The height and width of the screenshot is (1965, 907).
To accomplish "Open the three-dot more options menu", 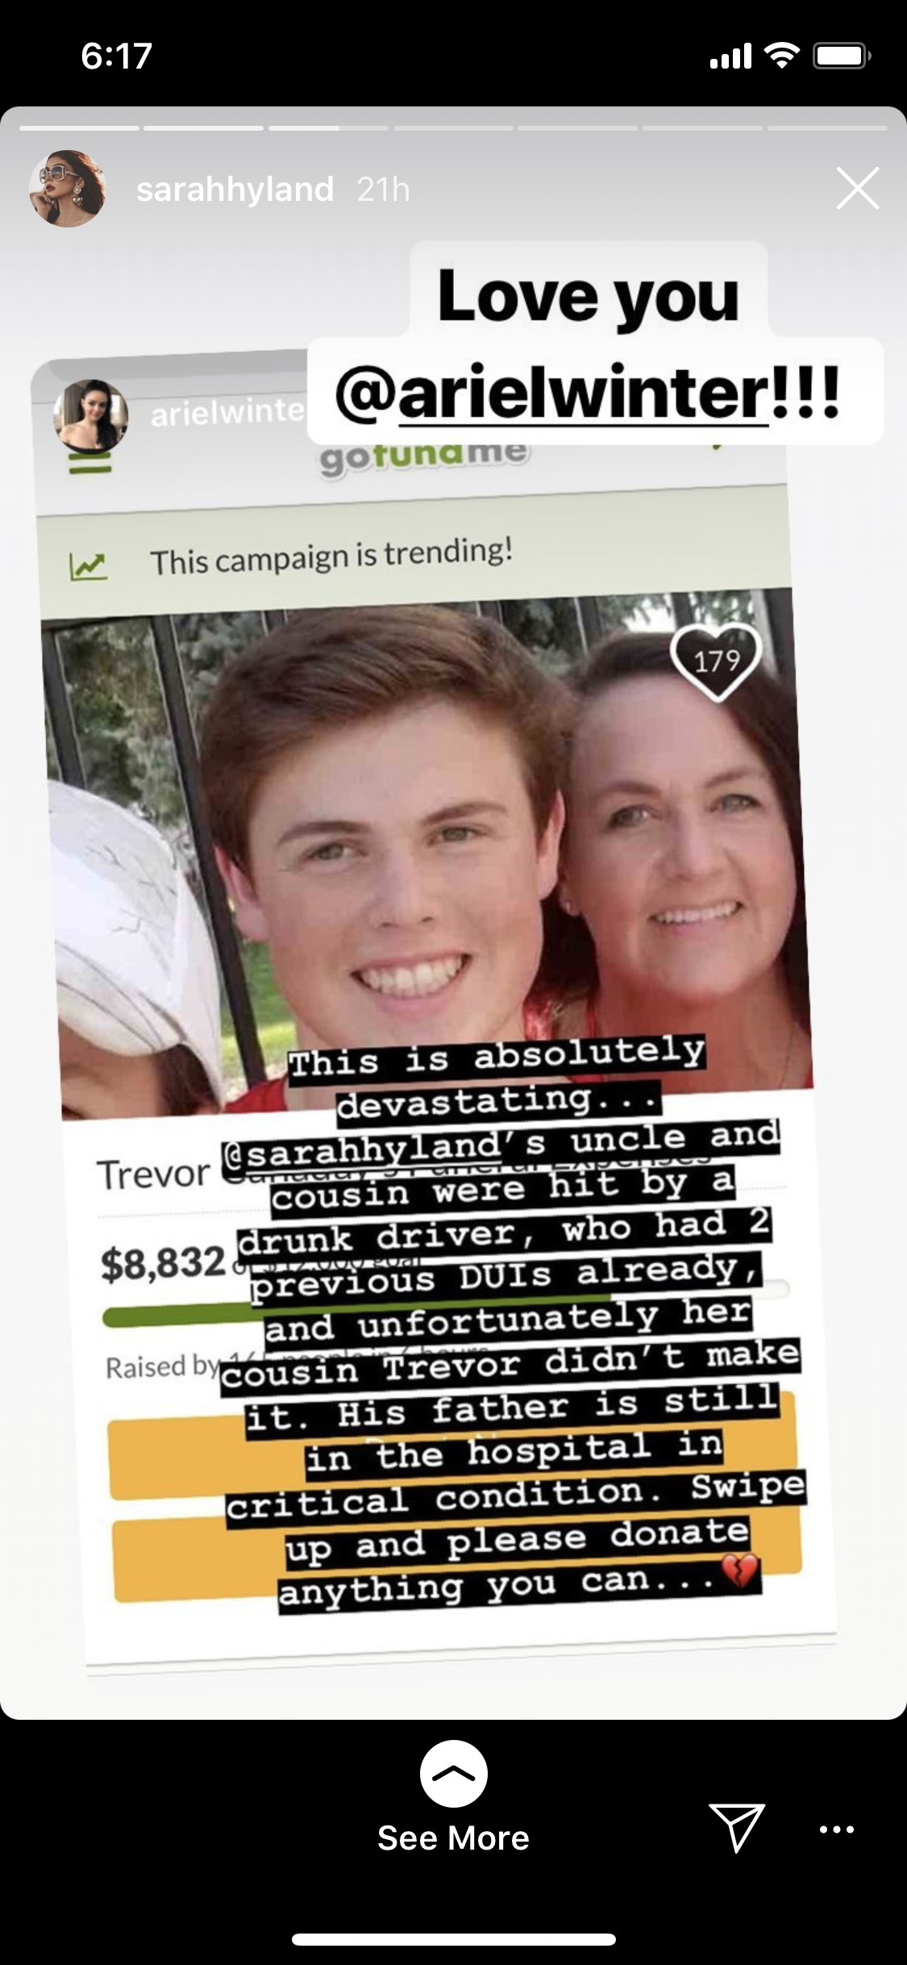I will point(836,1829).
